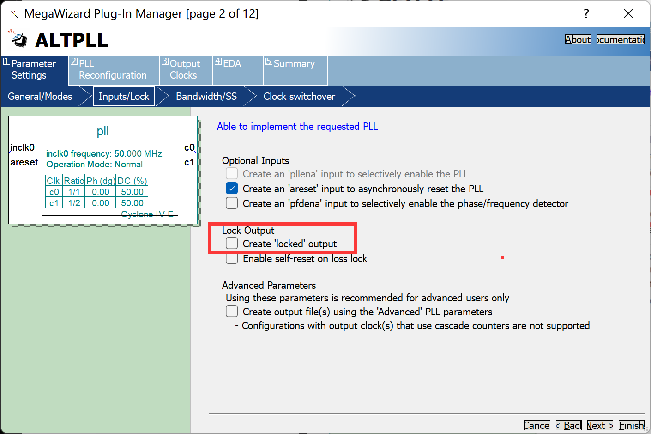Image resolution: width=651 pixels, height=434 pixels.
Task: Switch to EDA tab
Action: 238,70
